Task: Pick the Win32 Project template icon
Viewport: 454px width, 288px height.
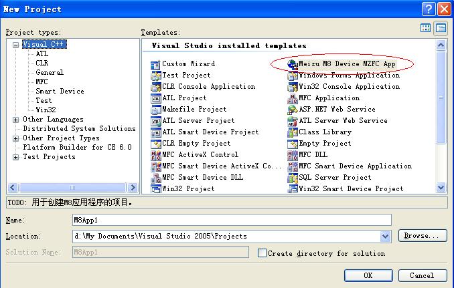Action: 155,189
